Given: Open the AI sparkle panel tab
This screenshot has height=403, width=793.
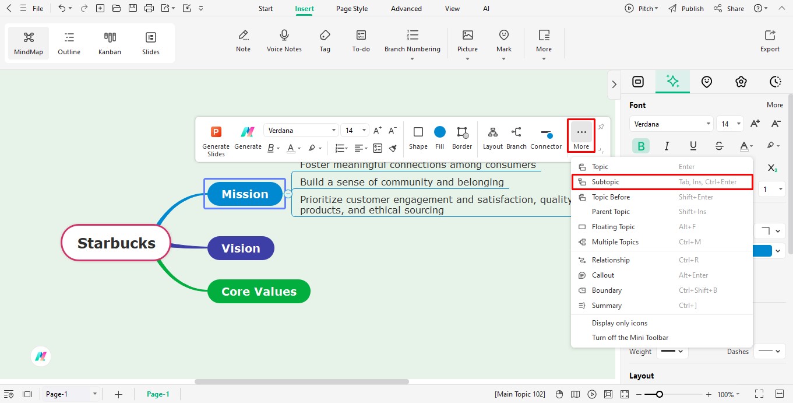Looking at the screenshot, I should (672, 82).
